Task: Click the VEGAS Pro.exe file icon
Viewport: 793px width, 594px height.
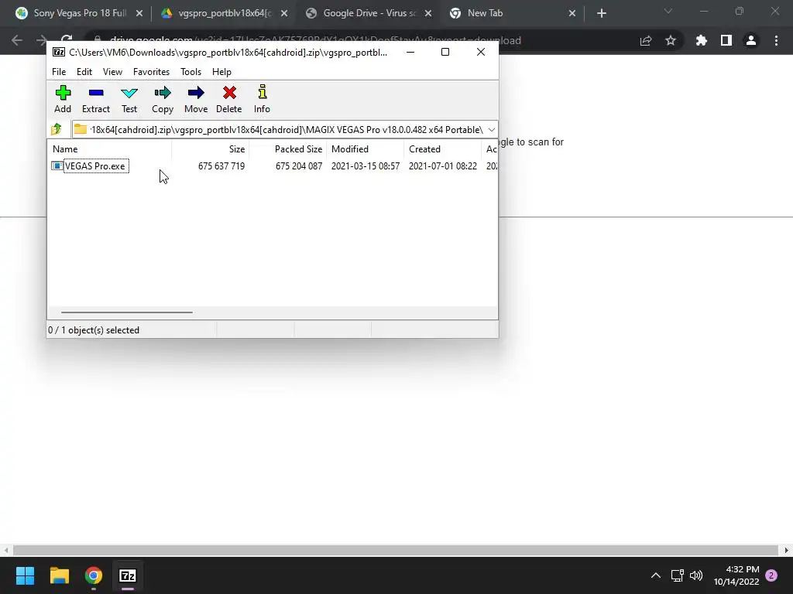Action: [57, 166]
